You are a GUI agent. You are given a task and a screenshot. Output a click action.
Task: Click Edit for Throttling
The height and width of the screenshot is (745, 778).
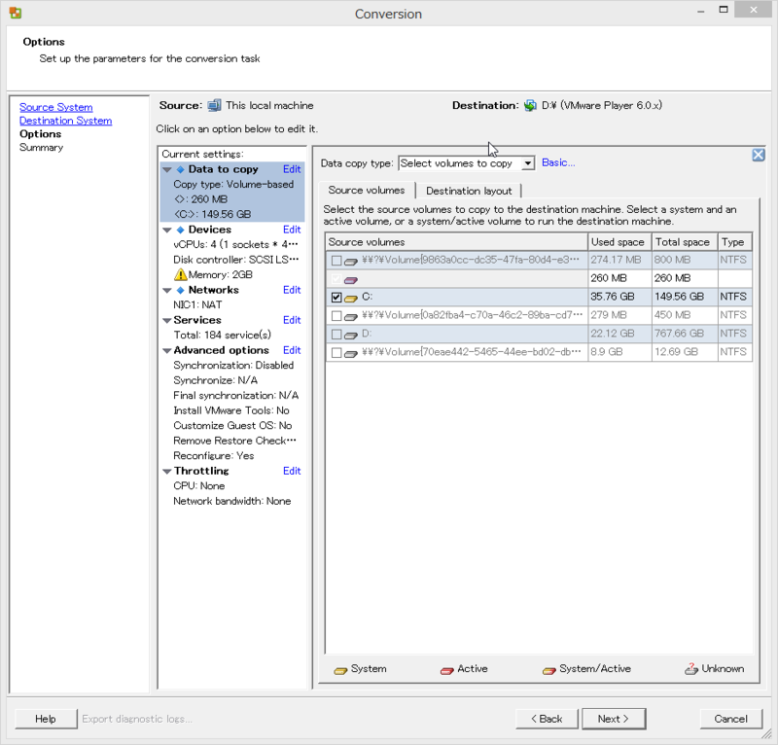click(x=292, y=471)
